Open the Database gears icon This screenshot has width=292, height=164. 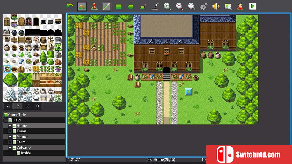point(204,7)
